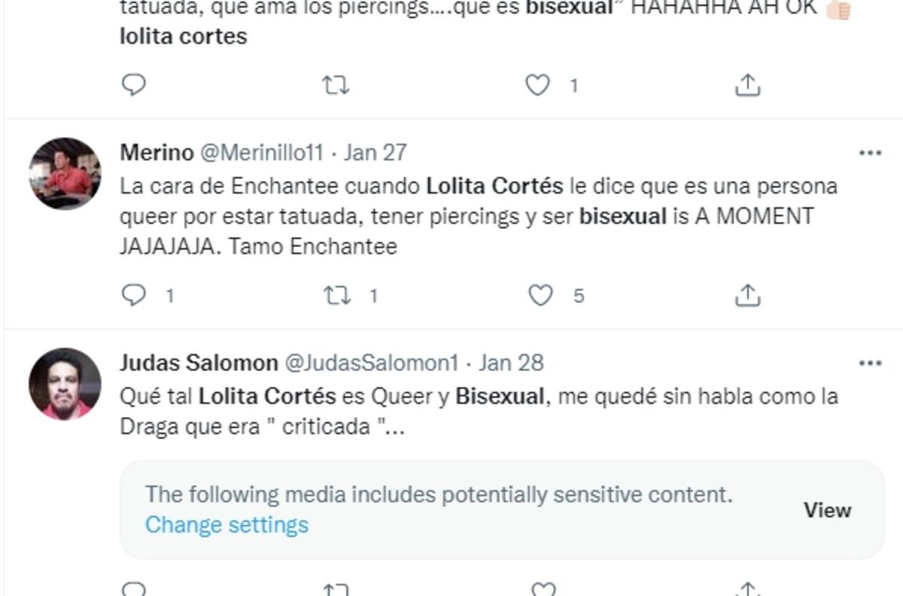The image size is (903, 596).
Task: Select the Jan 27 timestamp on Merino's tweet
Action: [x=375, y=151]
